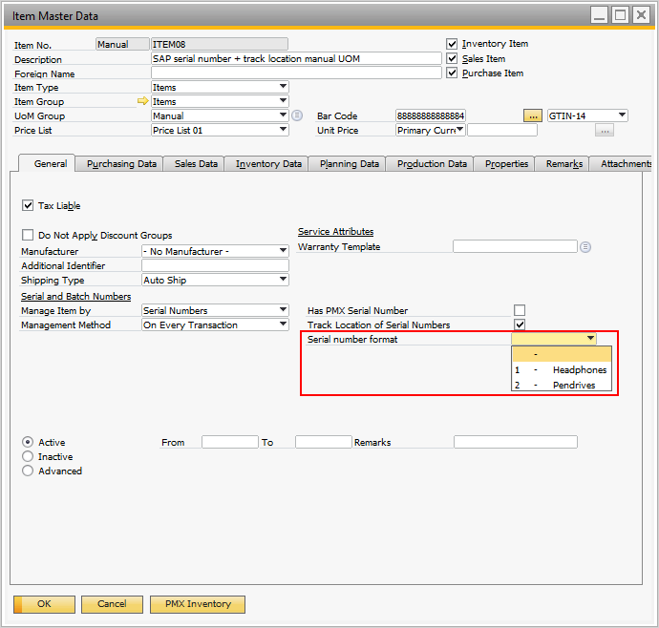Click the PMX Inventory button
659x628 pixels.
(198, 604)
